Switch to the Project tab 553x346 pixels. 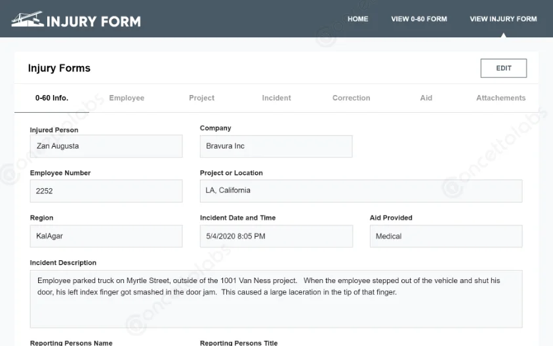(x=201, y=98)
